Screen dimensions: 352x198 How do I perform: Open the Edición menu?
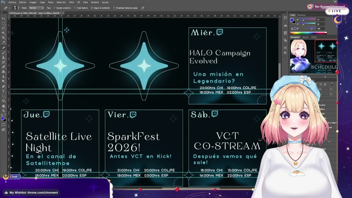[23, 2]
